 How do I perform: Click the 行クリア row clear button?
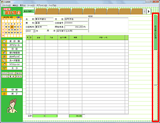pos(5,73)
